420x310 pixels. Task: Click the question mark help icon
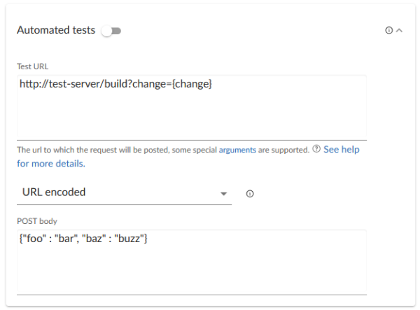click(316, 150)
